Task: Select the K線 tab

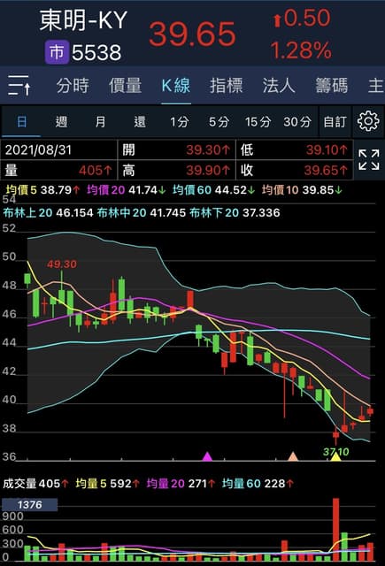Action: (176, 86)
